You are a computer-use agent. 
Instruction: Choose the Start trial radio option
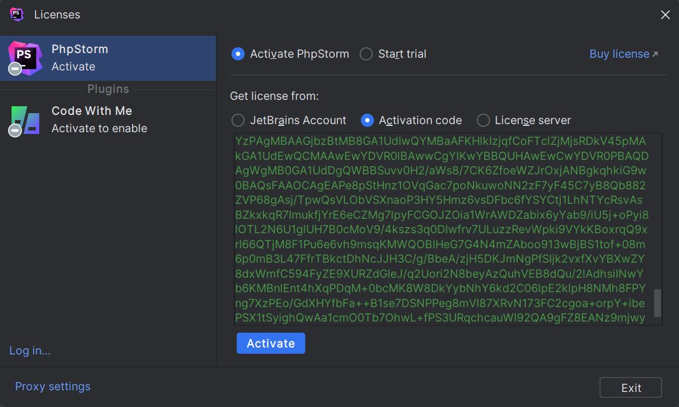point(366,54)
